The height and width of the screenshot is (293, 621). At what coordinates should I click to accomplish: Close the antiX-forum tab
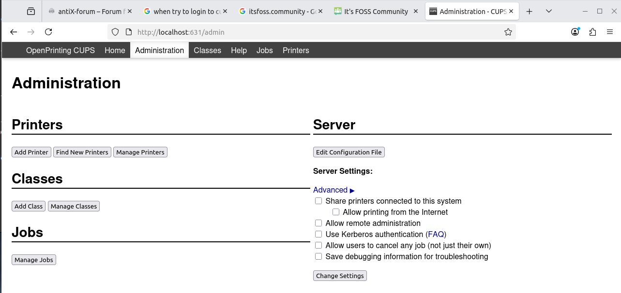point(130,11)
